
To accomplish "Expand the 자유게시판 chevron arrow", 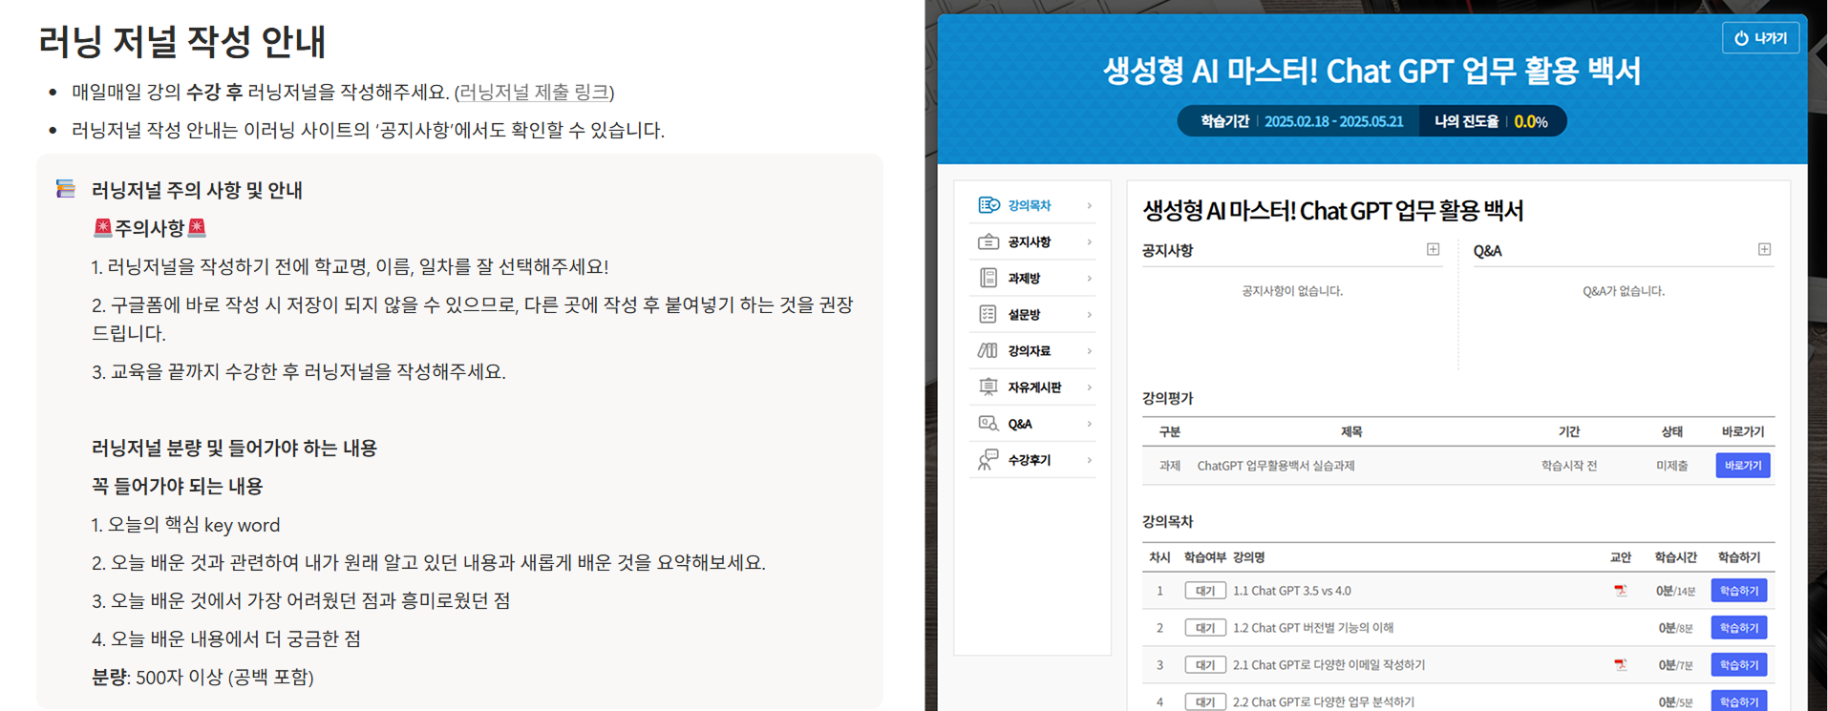I will [x=1090, y=387].
